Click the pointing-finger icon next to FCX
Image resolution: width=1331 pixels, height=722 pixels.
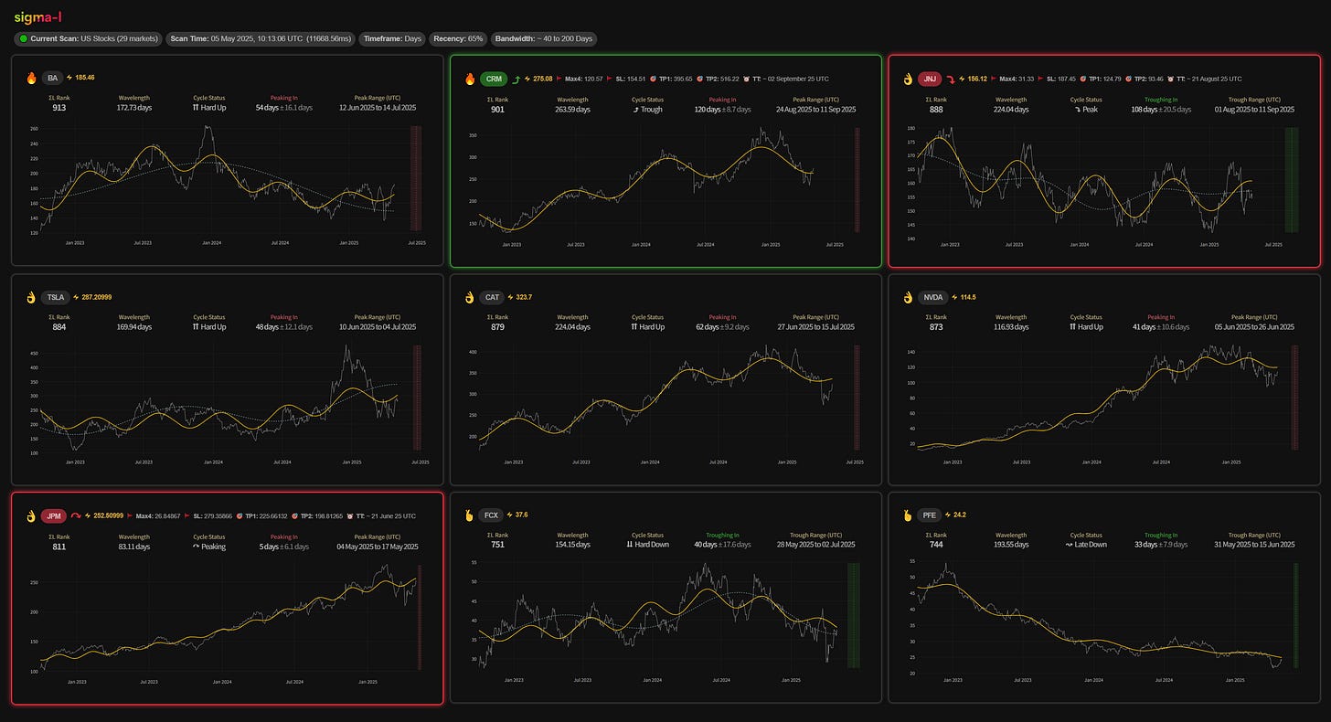point(471,515)
